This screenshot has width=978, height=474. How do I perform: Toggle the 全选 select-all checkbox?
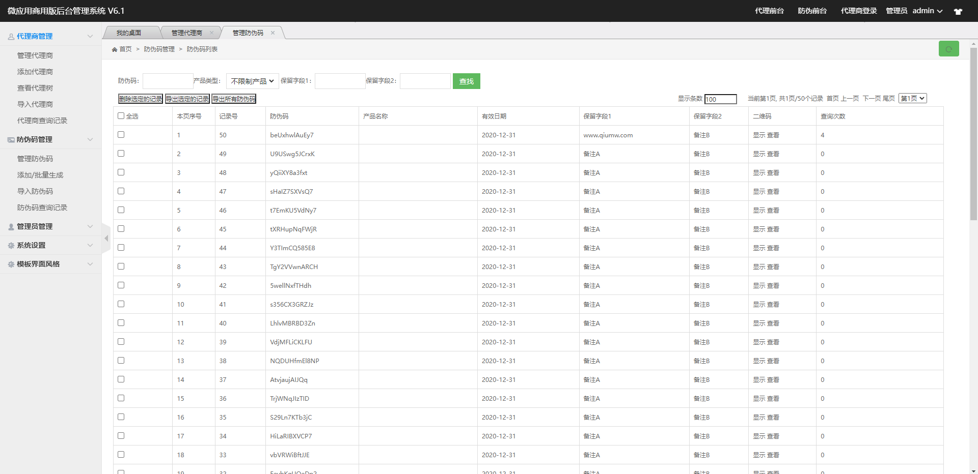click(x=121, y=116)
